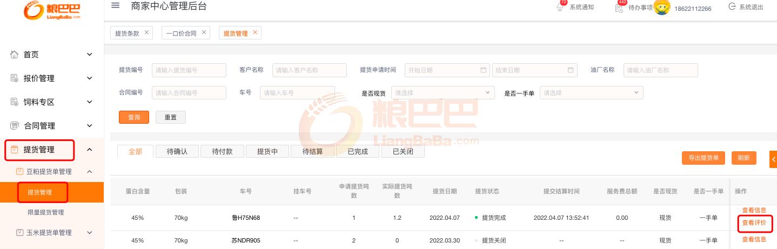Close the 提货条款 tab

(147, 32)
